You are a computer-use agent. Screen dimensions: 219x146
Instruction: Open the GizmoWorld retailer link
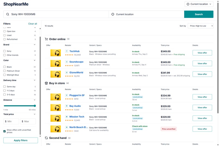pos(76,72)
